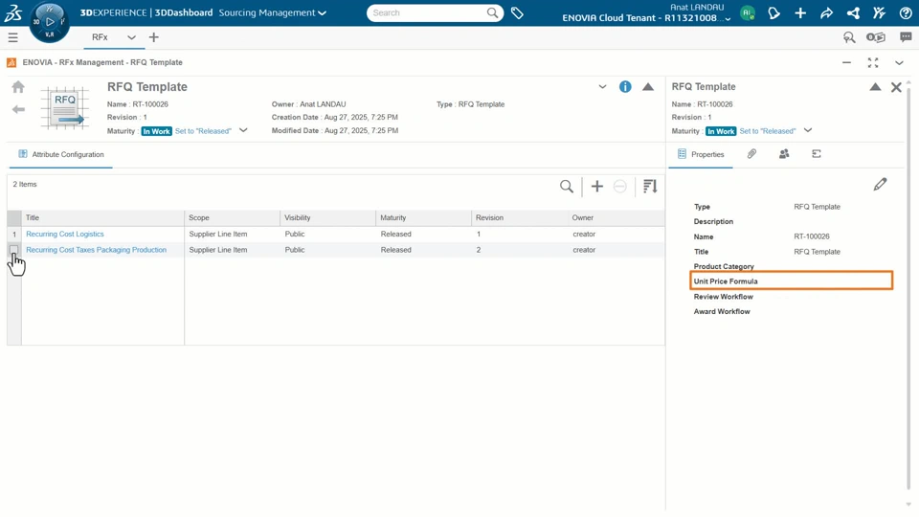Collapse header with up triangle
The image size is (919, 517).
pos(648,87)
